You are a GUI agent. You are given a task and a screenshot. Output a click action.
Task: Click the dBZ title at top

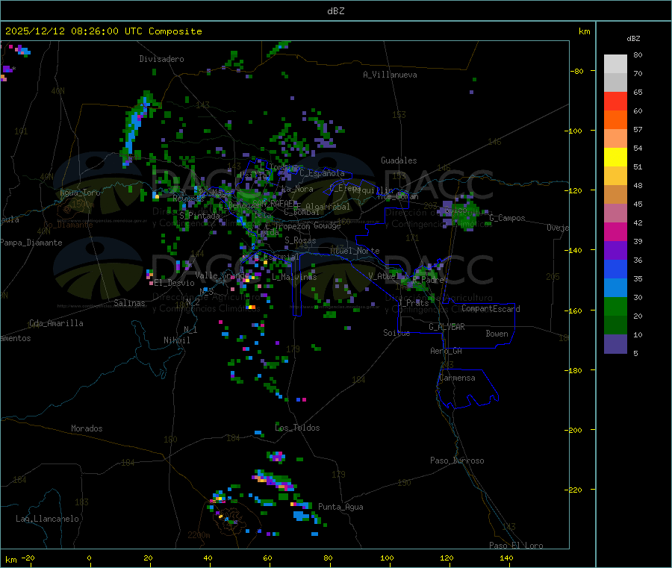click(335, 11)
